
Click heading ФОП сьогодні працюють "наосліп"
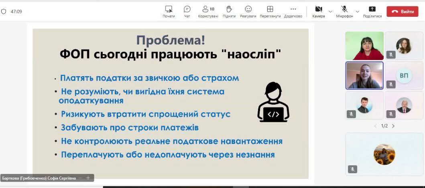point(170,54)
